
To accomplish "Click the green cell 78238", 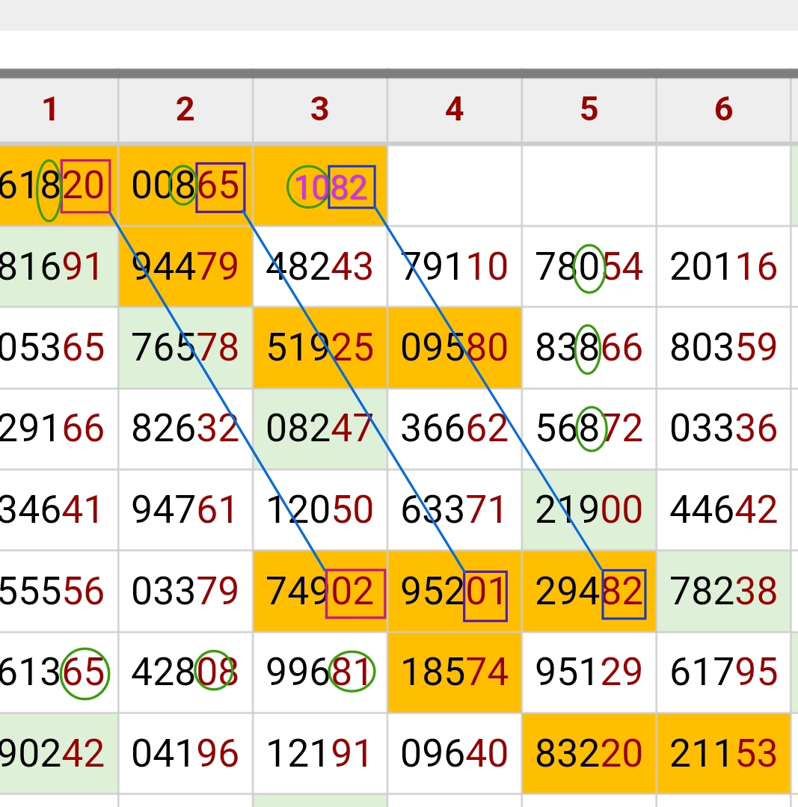I will pyautogui.click(x=724, y=590).
